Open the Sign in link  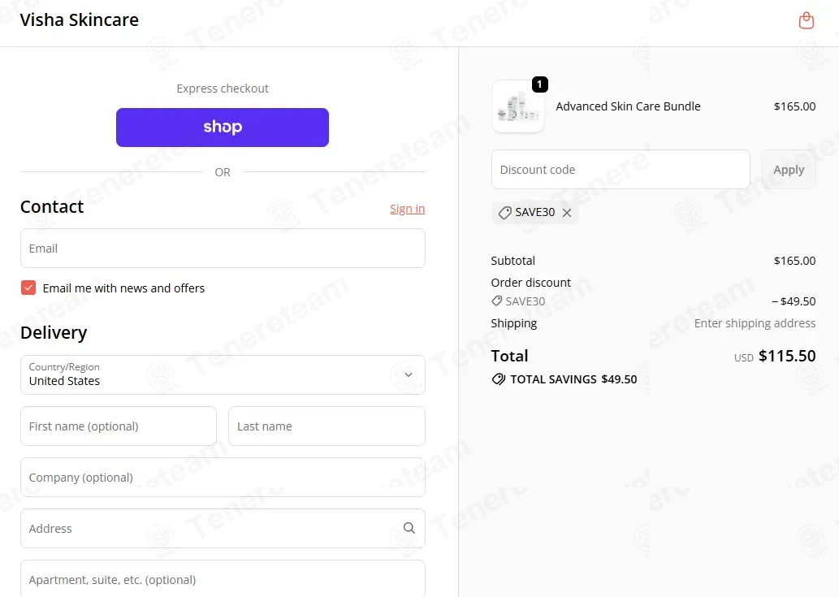pyautogui.click(x=407, y=209)
